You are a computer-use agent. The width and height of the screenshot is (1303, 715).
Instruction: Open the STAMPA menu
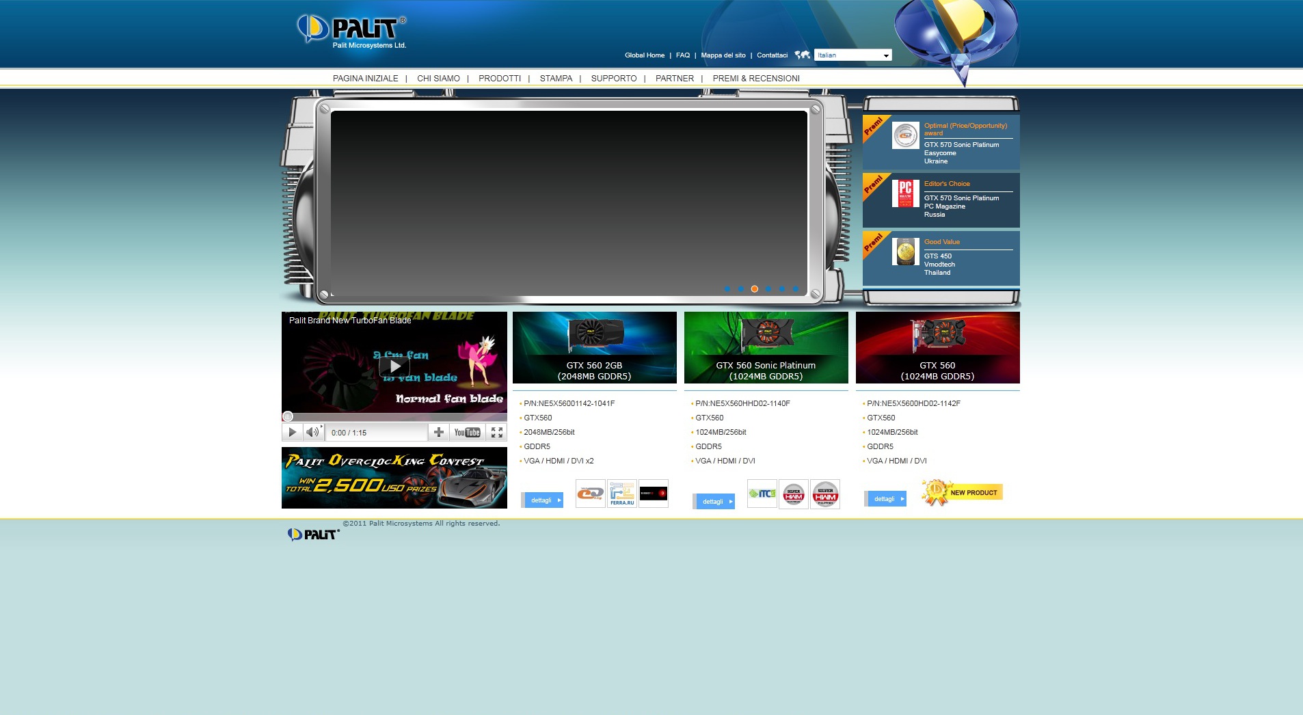(556, 79)
